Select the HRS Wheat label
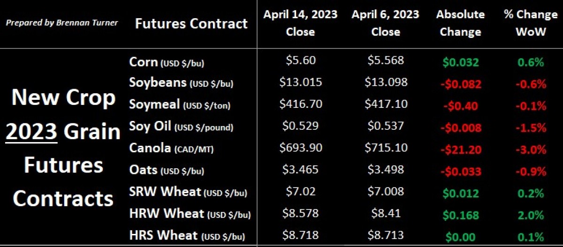 (187, 236)
